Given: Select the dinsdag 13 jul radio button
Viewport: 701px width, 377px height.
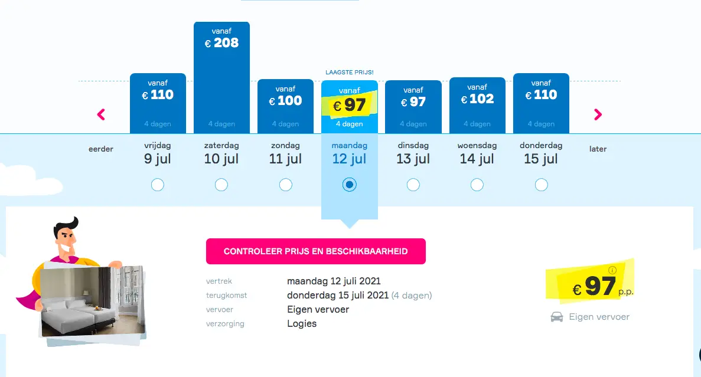Looking at the screenshot, I should click(413, 185).
